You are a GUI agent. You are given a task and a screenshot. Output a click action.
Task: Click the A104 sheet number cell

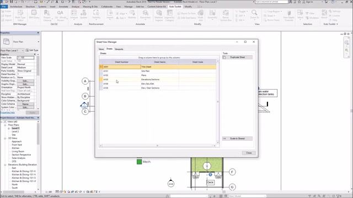coord(121,84)
